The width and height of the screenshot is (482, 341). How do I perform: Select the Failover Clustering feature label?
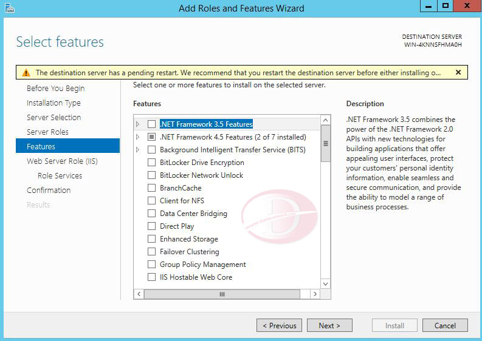190,252
